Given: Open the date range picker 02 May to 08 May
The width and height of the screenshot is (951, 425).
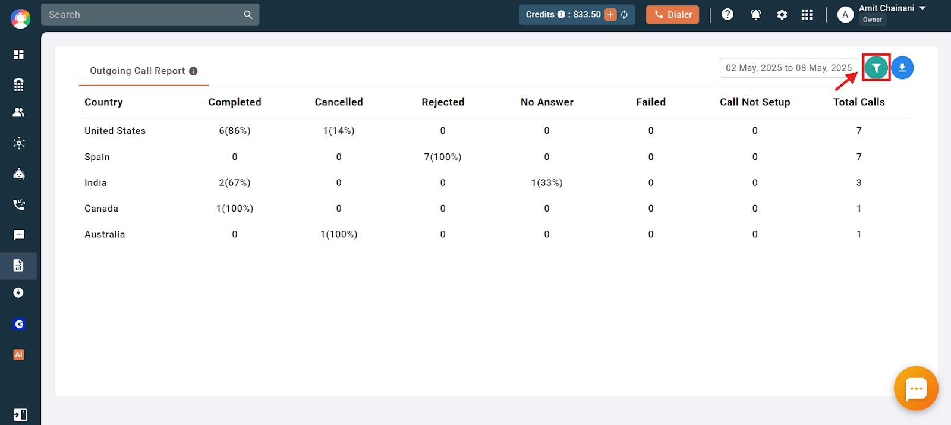Looking at the screenshot, I should (789, 68).
